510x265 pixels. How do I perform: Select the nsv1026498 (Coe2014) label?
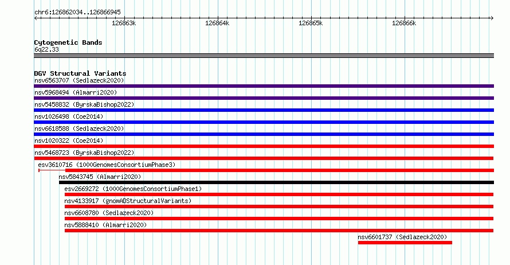pos(69,116)
